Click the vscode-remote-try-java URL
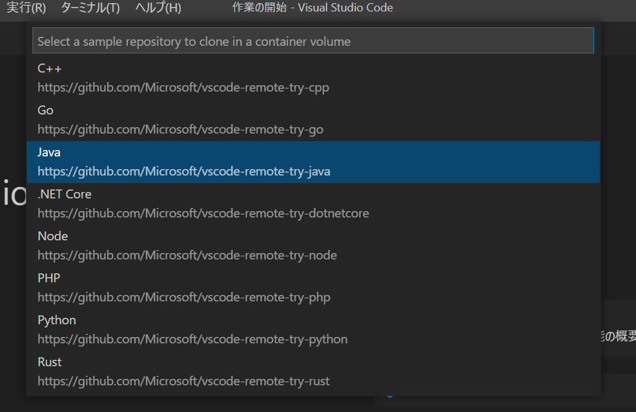 (184, 172)
